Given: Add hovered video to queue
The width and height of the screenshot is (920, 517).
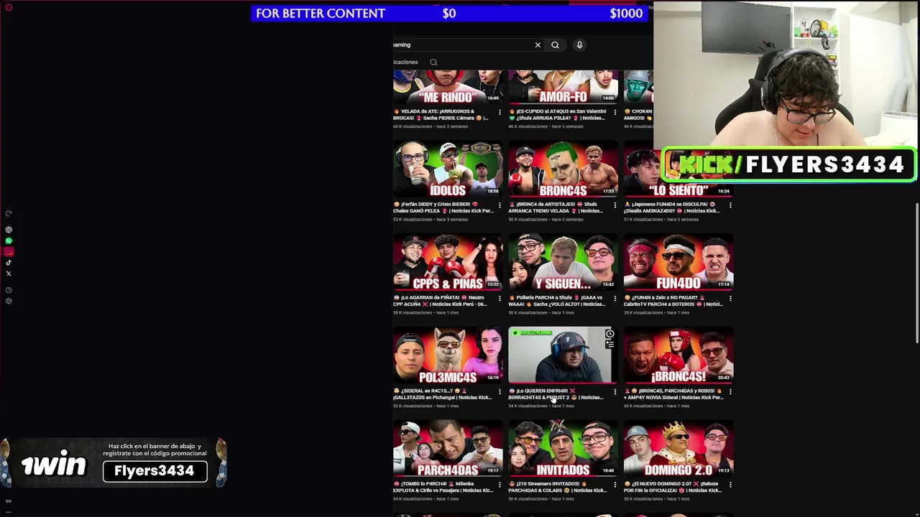Looking at the screenshot, I should coord(609,345).
